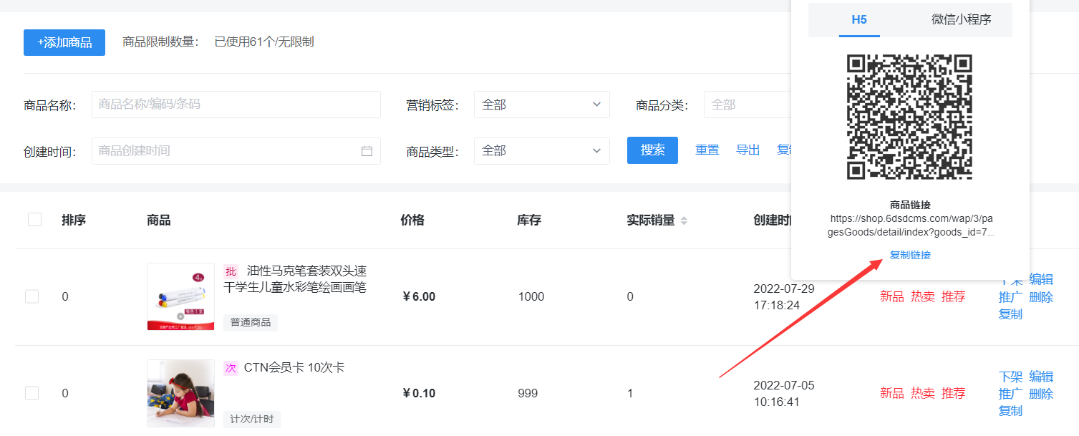
Task: Click 编辑 for the CTN会员卡 product
Action: pyautogui.click(x=1041, y=377)
